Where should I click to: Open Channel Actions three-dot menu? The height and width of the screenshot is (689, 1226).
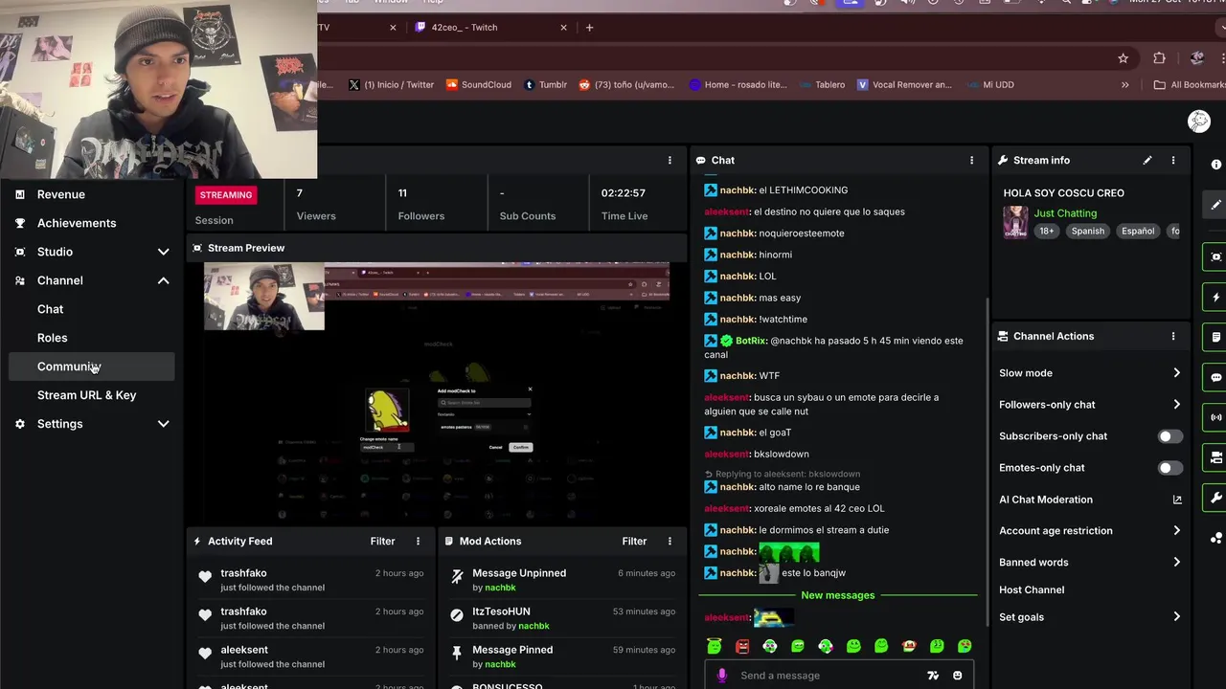(x=1173, y=336)
